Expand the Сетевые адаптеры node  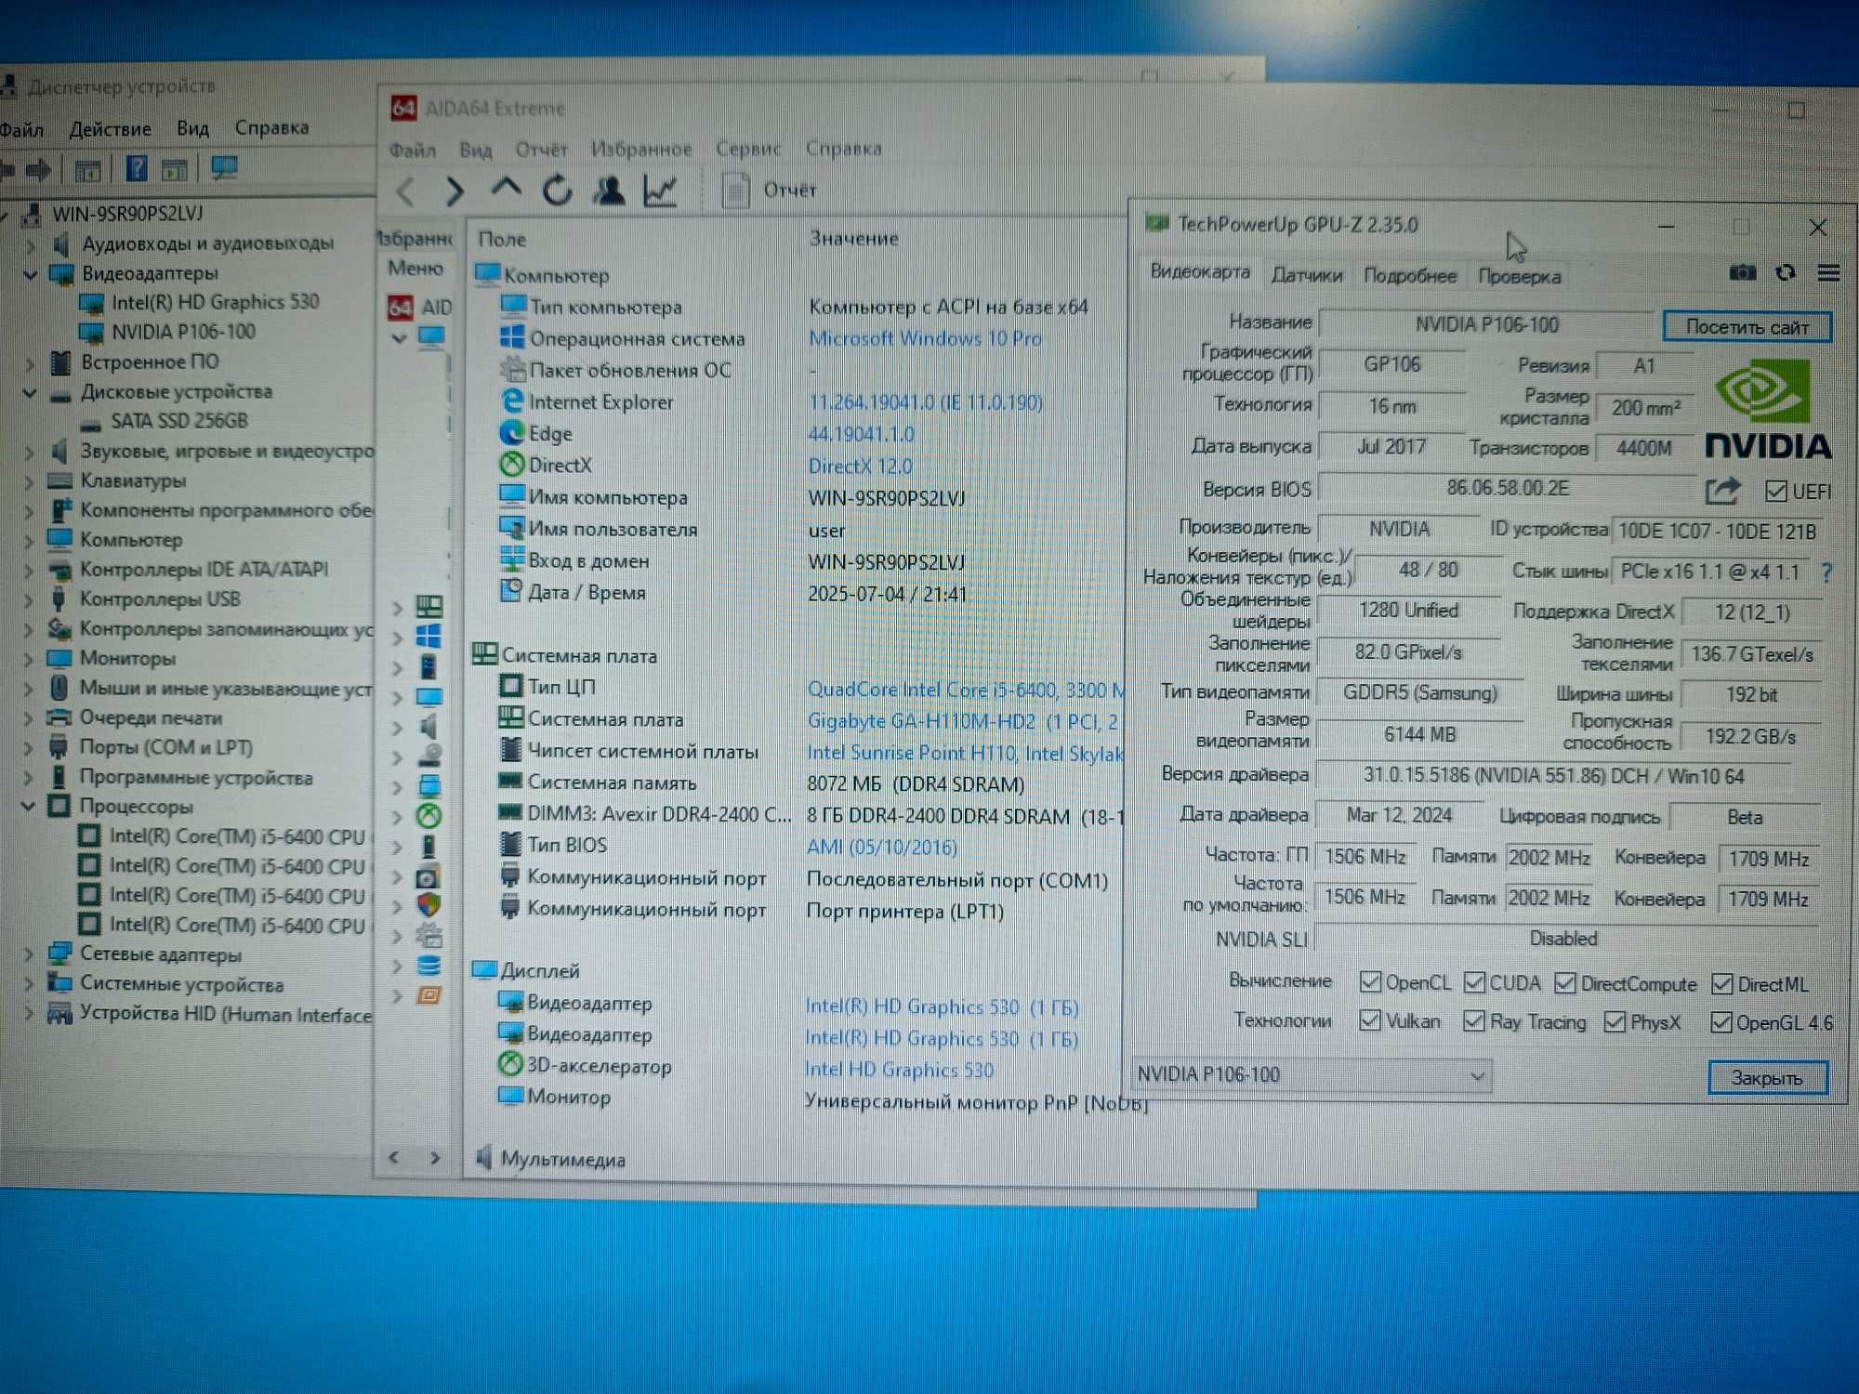28,953
